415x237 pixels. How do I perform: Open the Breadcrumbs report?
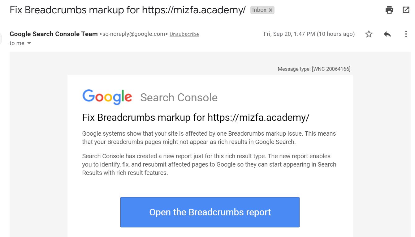(210, 212)
